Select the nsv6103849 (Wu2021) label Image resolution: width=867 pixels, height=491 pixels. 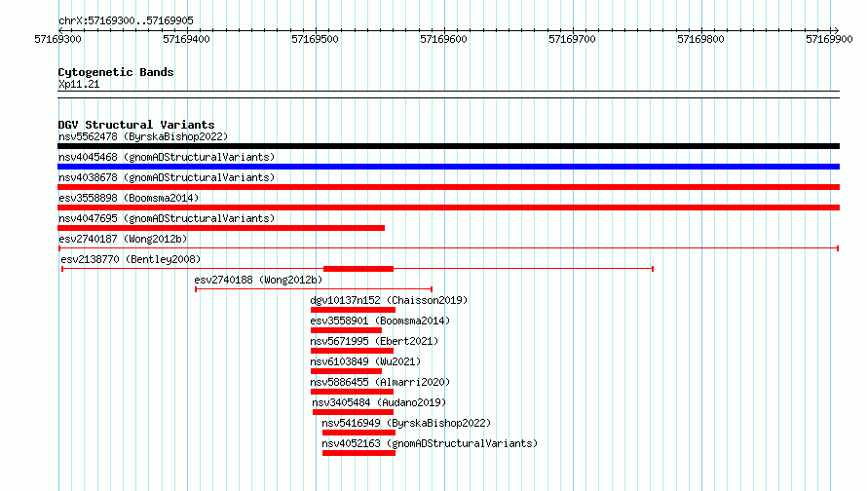coord(365,361)
